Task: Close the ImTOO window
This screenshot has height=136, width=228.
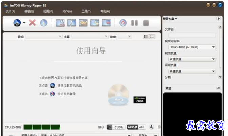Action: (220, 5)
